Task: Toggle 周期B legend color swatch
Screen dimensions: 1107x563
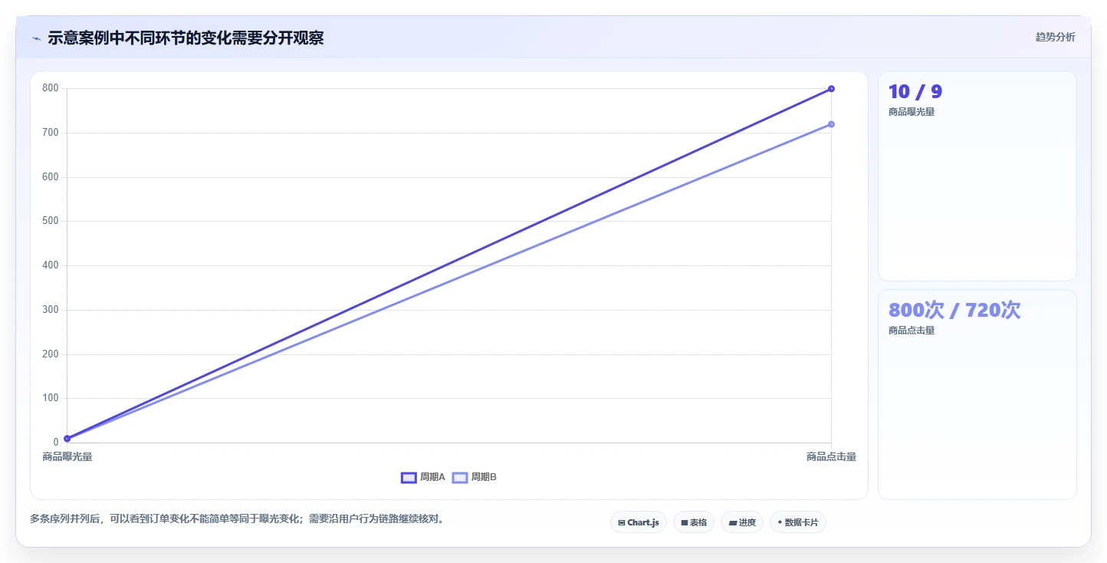Action: point(460,477)
